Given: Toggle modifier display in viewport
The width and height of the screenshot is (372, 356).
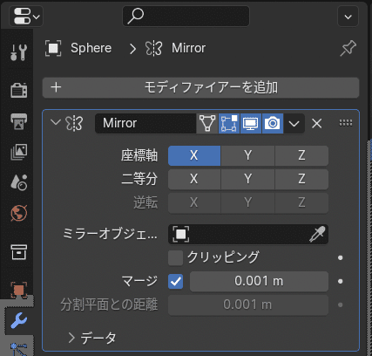Looking at the screenshot, I should coord(251,123).
